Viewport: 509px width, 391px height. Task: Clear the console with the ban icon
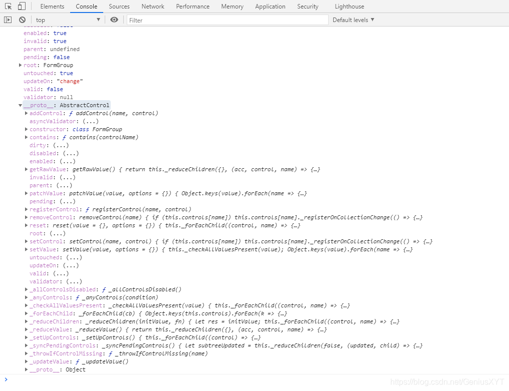(22, 20)
